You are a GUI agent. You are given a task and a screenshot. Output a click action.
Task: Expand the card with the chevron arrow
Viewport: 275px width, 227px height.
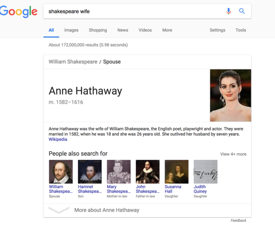[x=59, y=210]
